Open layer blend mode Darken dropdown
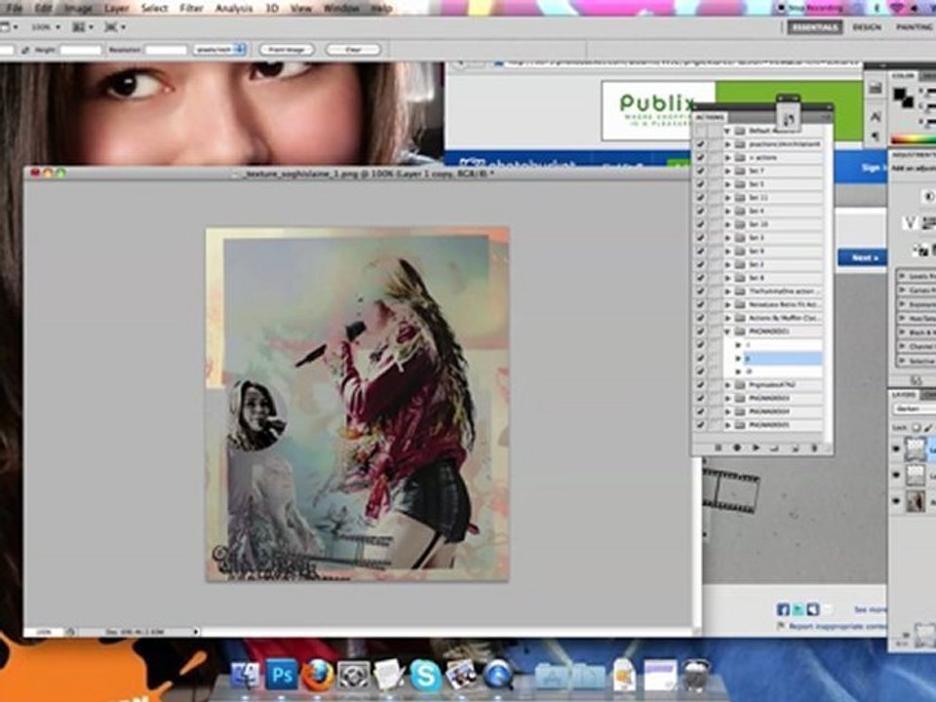Screen dimensions: 936x702 point(915,409)
